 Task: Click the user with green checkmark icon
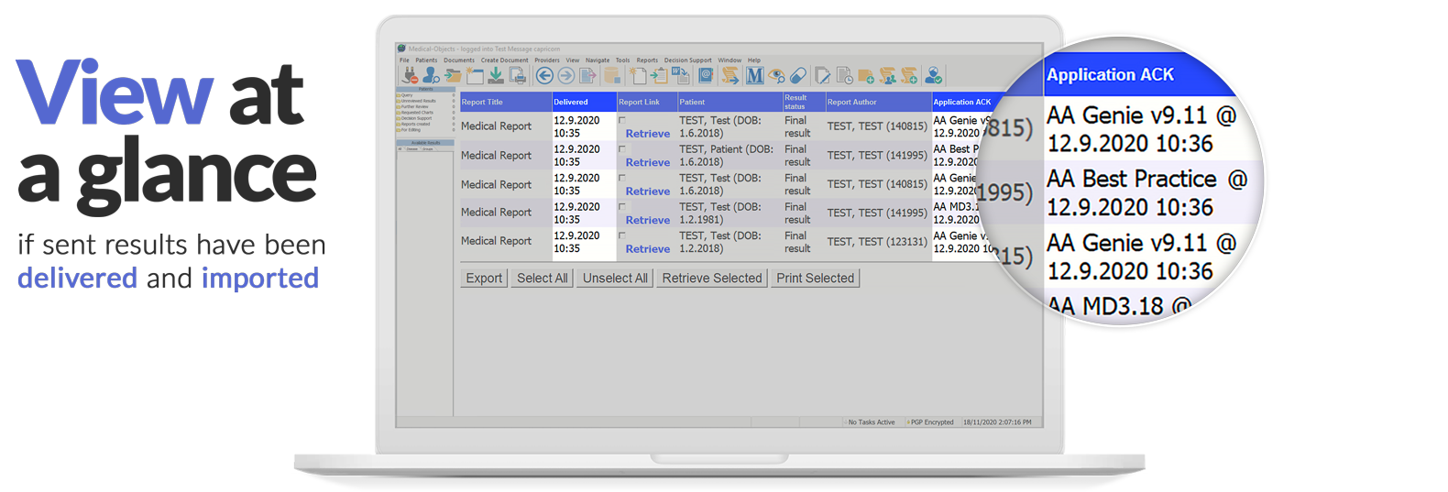[x=934, y=75]
